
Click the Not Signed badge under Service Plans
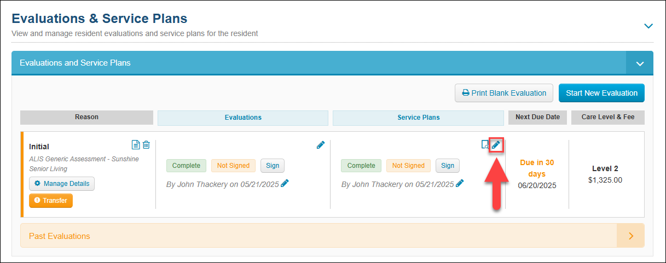point(408,166)
